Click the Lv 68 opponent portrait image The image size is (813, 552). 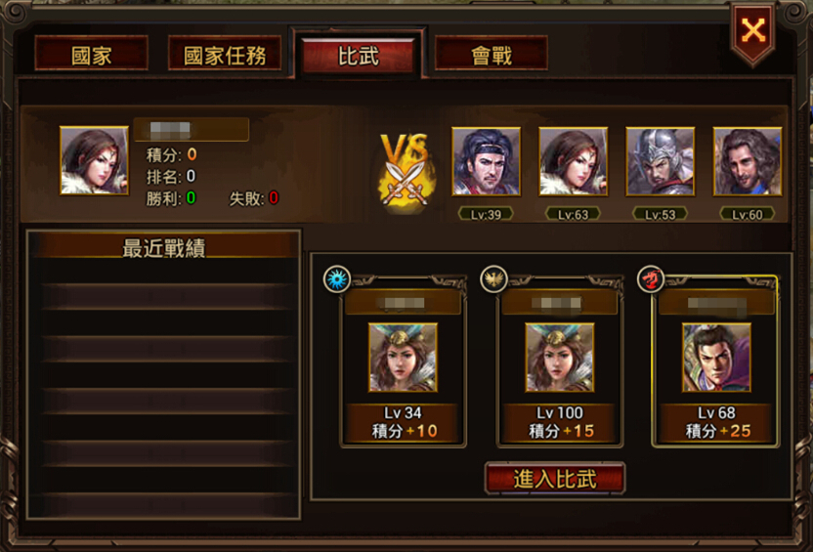716,358
